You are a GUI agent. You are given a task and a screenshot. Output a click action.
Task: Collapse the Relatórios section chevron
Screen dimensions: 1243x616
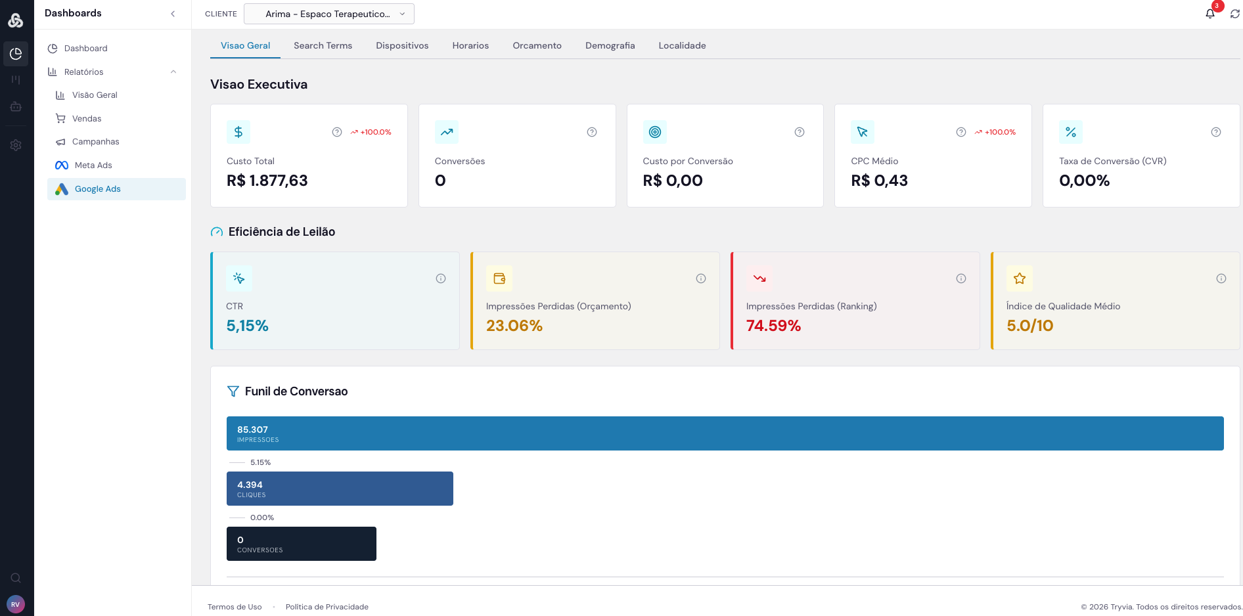coord(173,72)
